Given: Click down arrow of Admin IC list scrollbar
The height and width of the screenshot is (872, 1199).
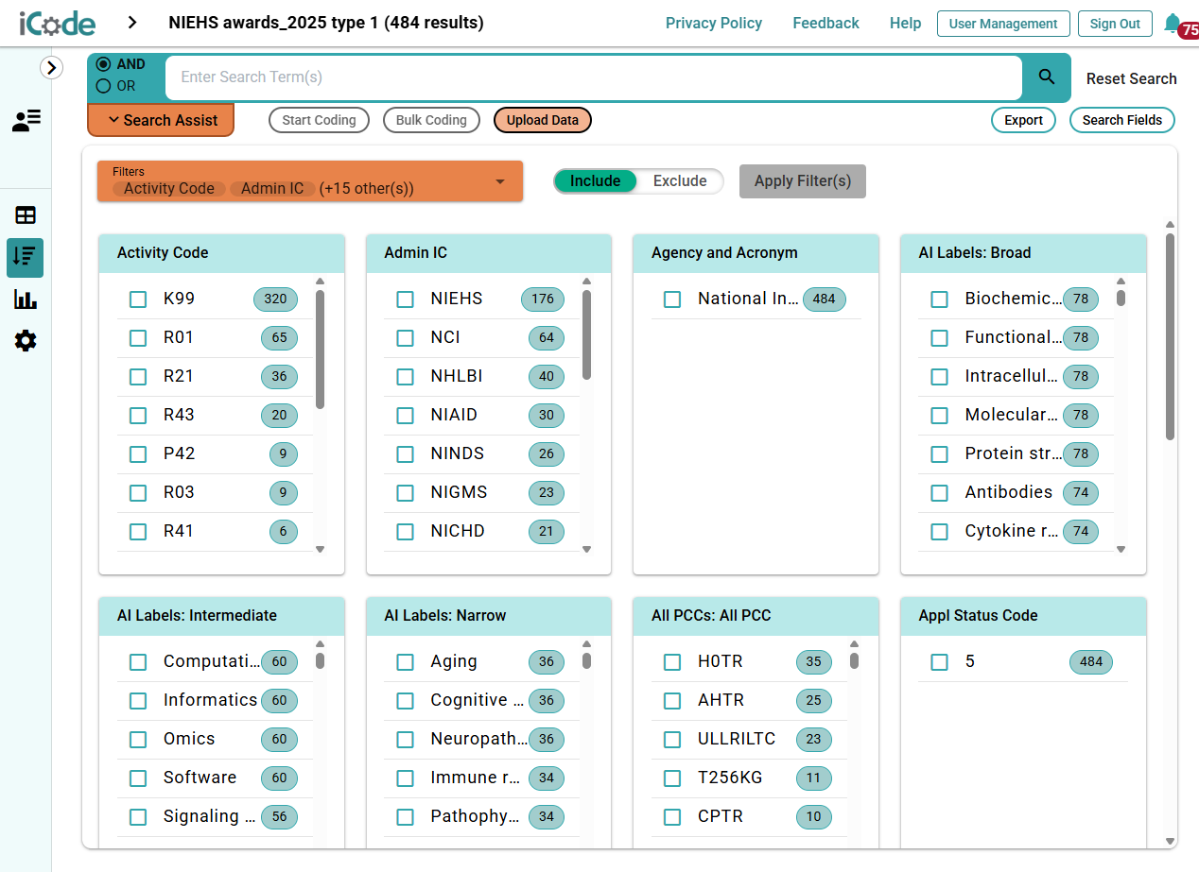Looking at the screenshot, I should pos(586,549).
